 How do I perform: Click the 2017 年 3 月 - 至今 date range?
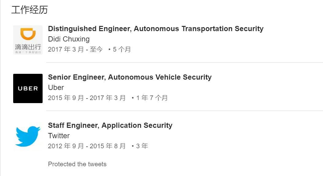tap(75, 49)
